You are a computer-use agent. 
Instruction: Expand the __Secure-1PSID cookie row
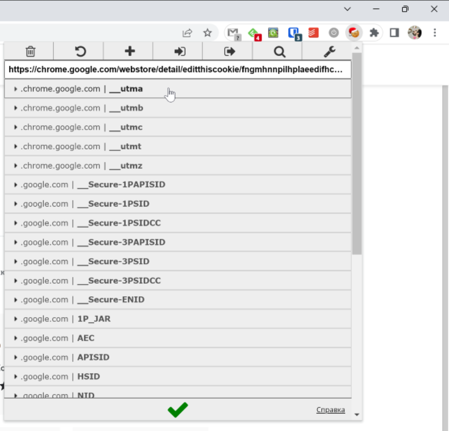click(x=178, y=204)
